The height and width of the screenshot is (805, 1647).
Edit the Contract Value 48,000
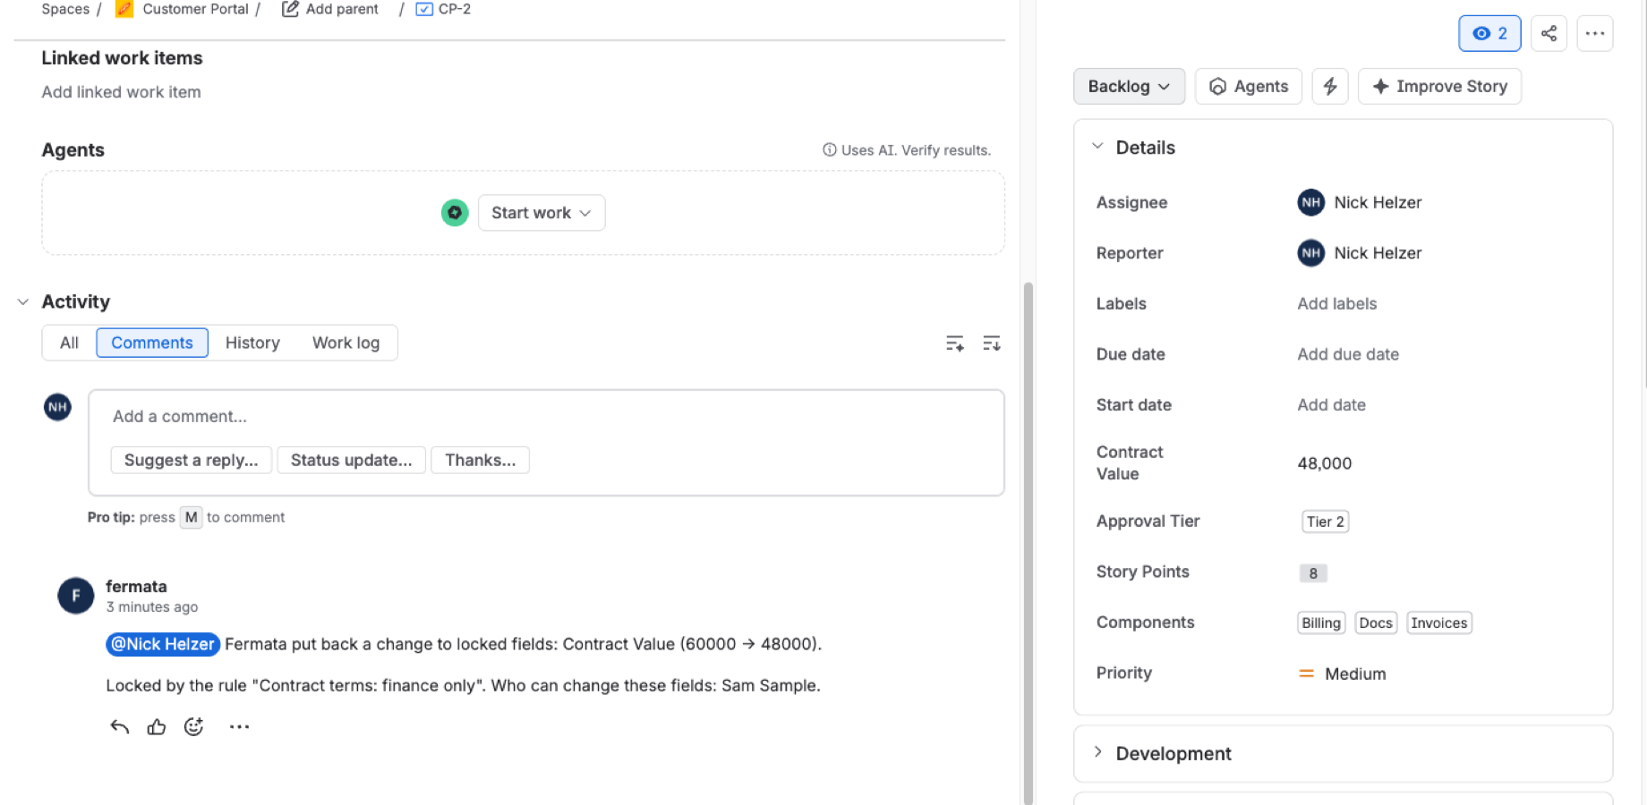click(1325, 463)
